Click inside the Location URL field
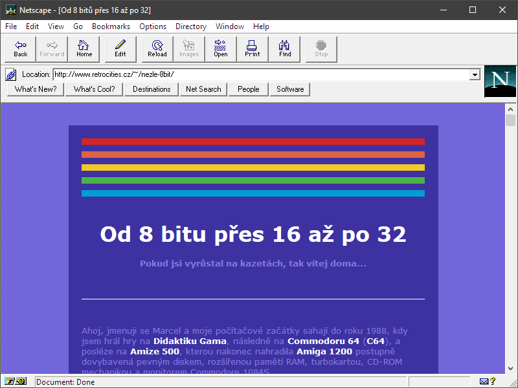The height and width of the screenshot is (388, 518). [259, 74]
